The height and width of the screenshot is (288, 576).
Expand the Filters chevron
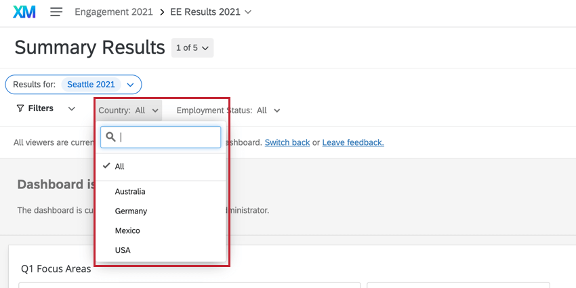[72, 108]
